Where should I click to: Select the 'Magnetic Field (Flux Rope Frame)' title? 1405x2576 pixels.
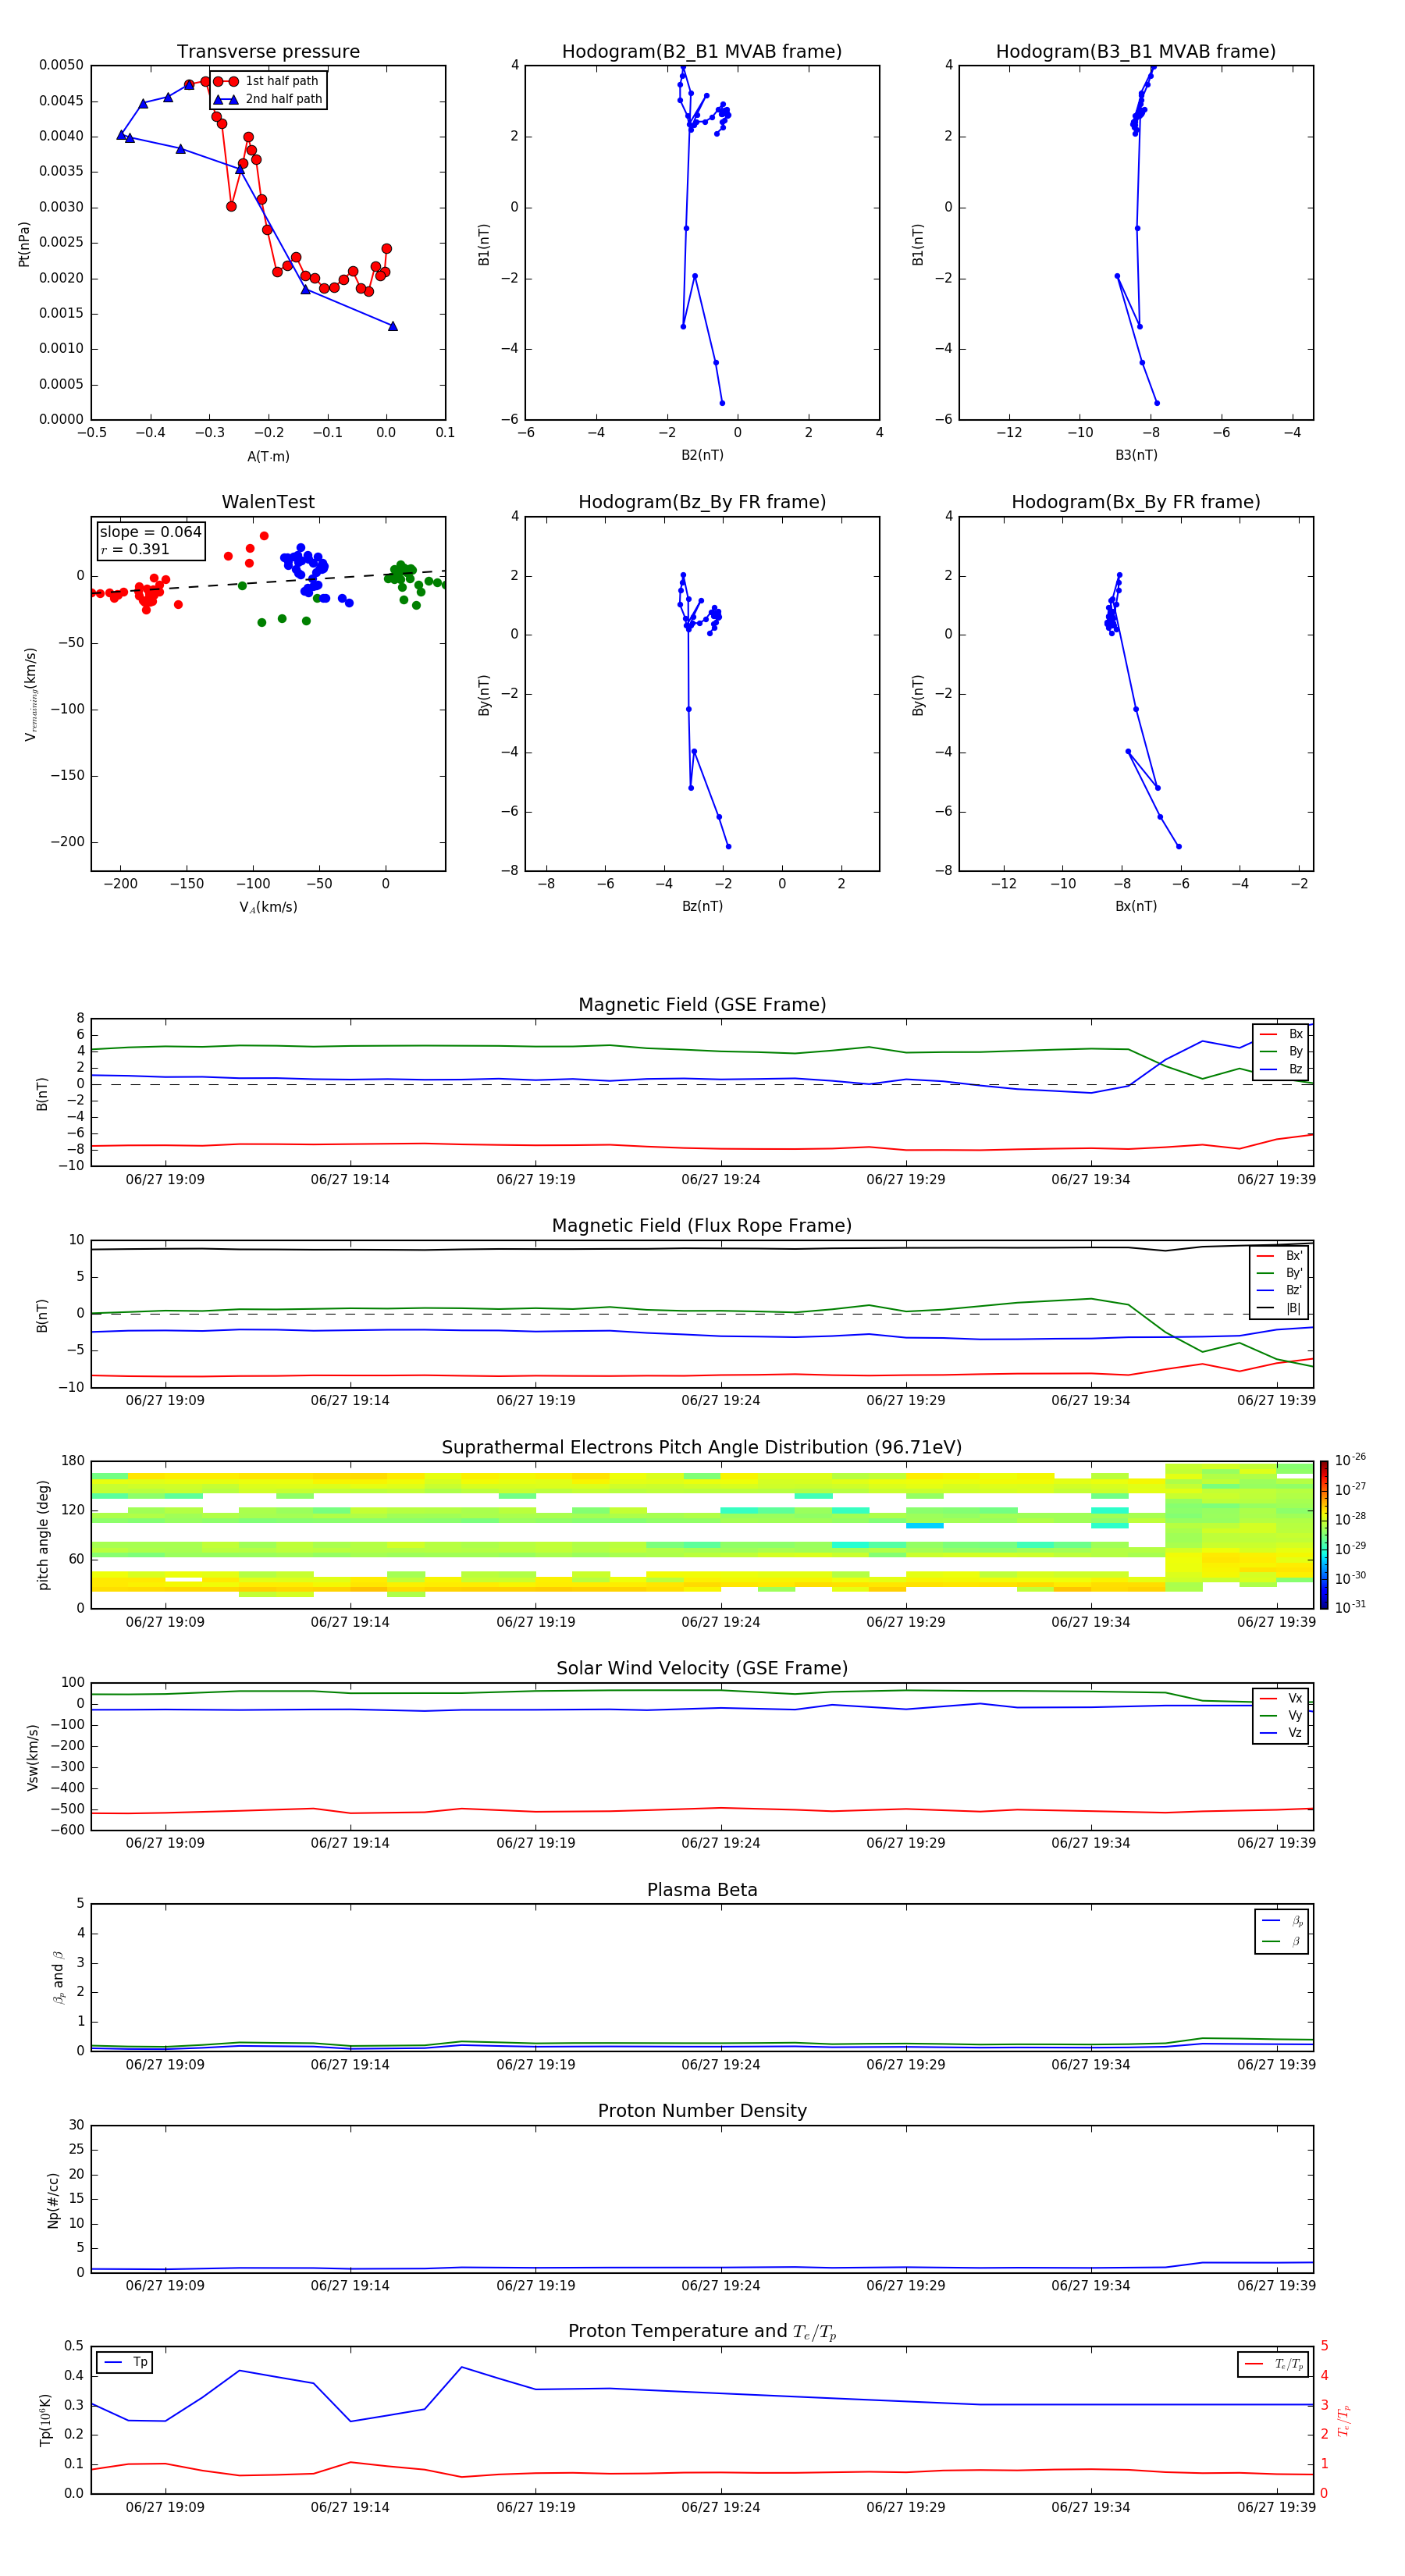point(702,1226)
